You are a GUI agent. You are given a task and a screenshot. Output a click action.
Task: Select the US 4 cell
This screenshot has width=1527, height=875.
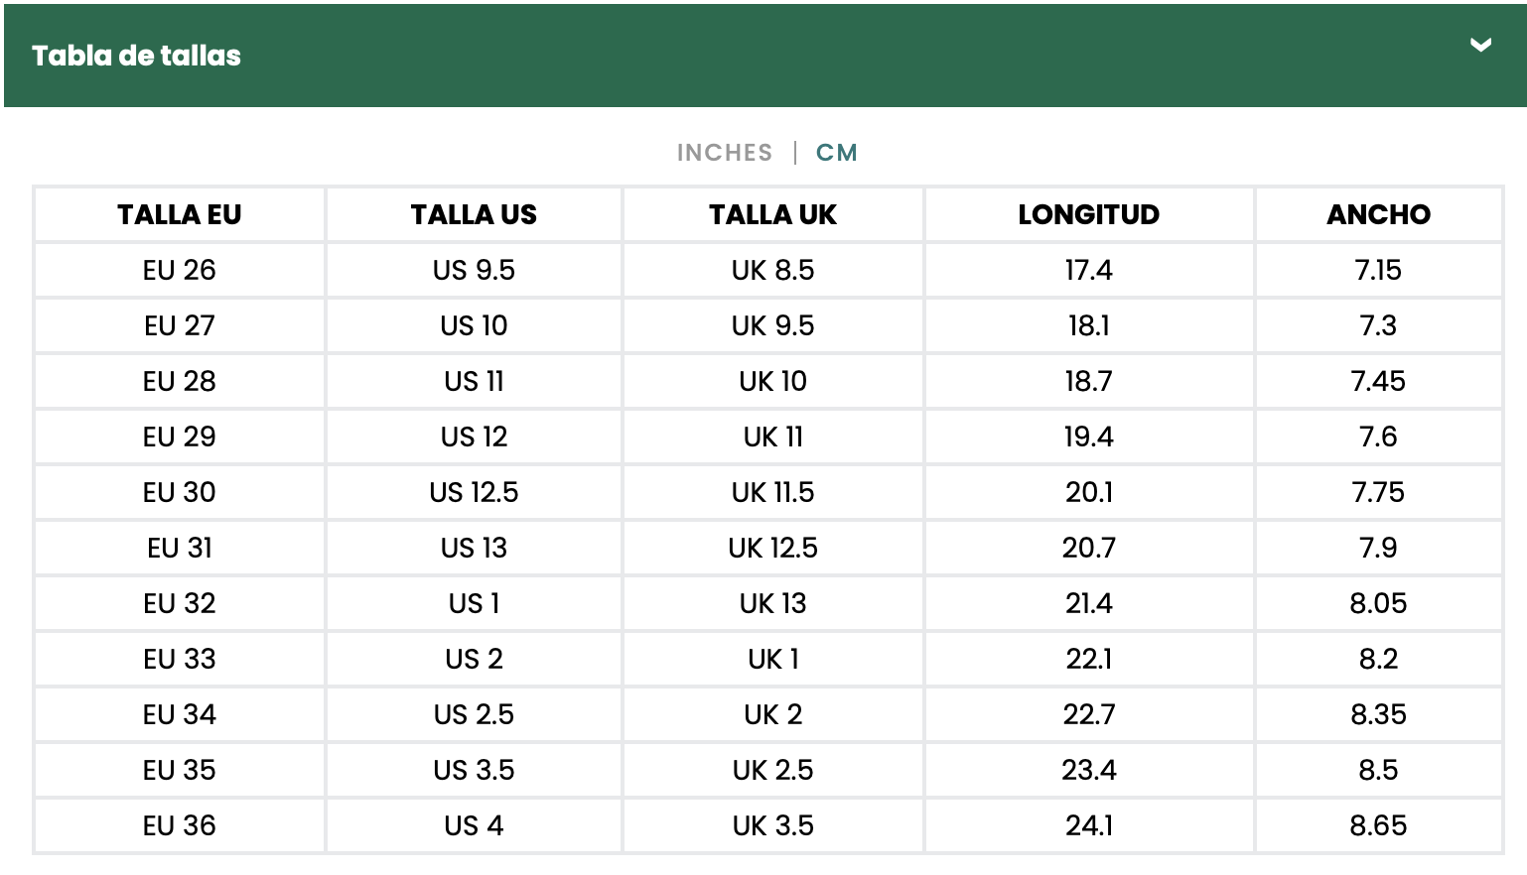pyautogui.click(x=474, y=825)
